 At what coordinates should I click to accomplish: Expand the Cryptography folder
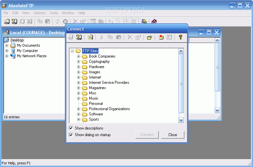click(x=79, y=62)
